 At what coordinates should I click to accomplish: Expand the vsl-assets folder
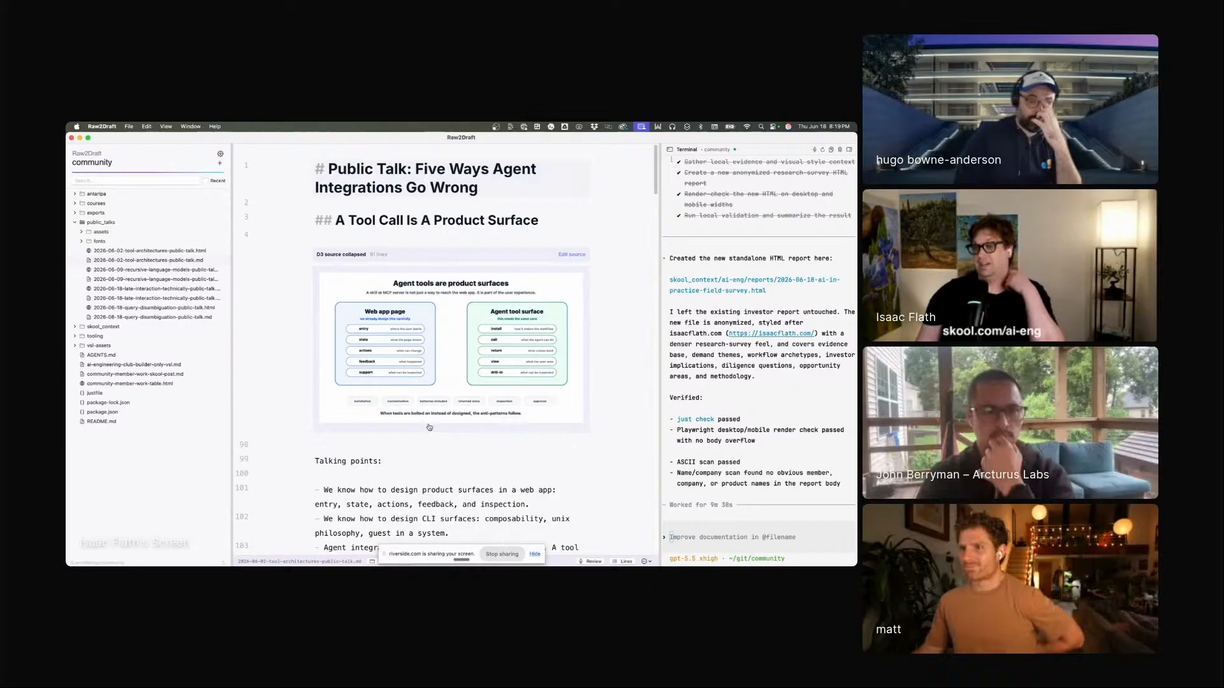click(75, 346)
